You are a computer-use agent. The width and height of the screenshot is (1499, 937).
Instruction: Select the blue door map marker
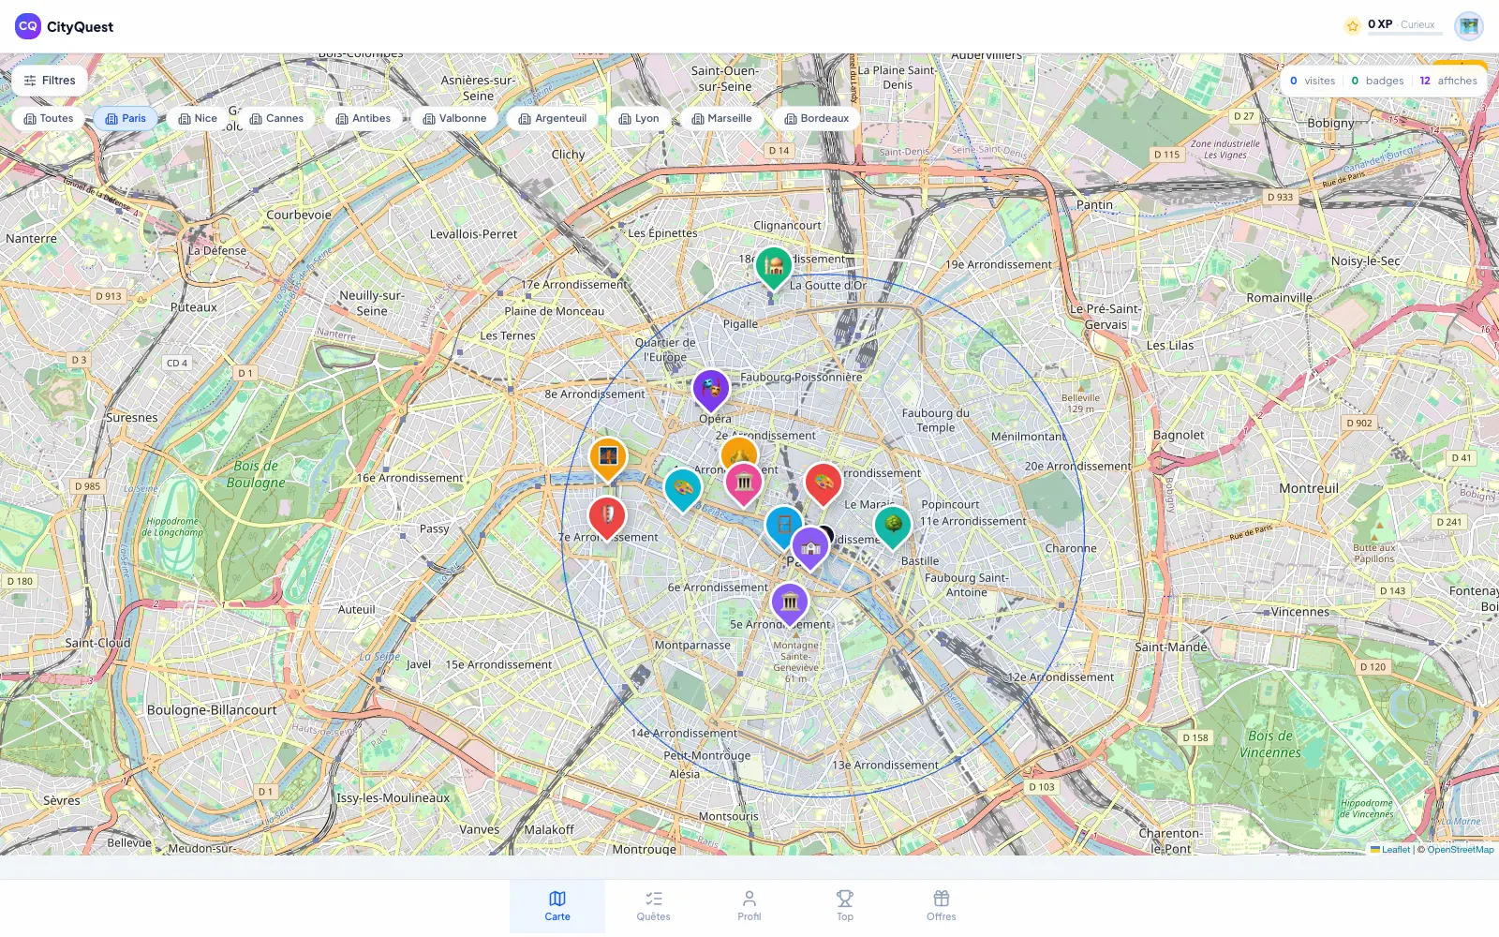781,525
